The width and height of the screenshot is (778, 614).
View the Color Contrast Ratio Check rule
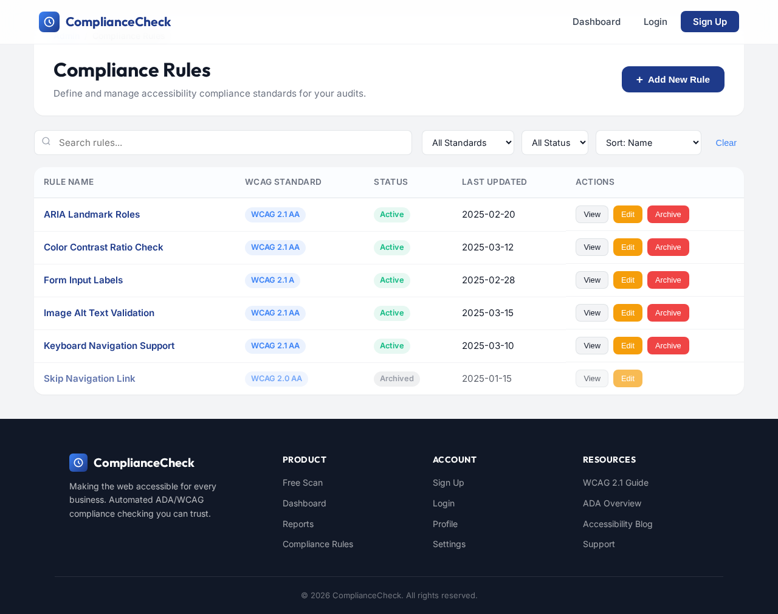pos(592,247)
